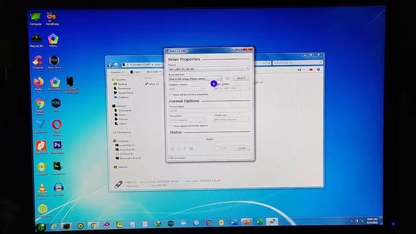Open the File system dropdown

pyautogui.click(x=187, y=120)
